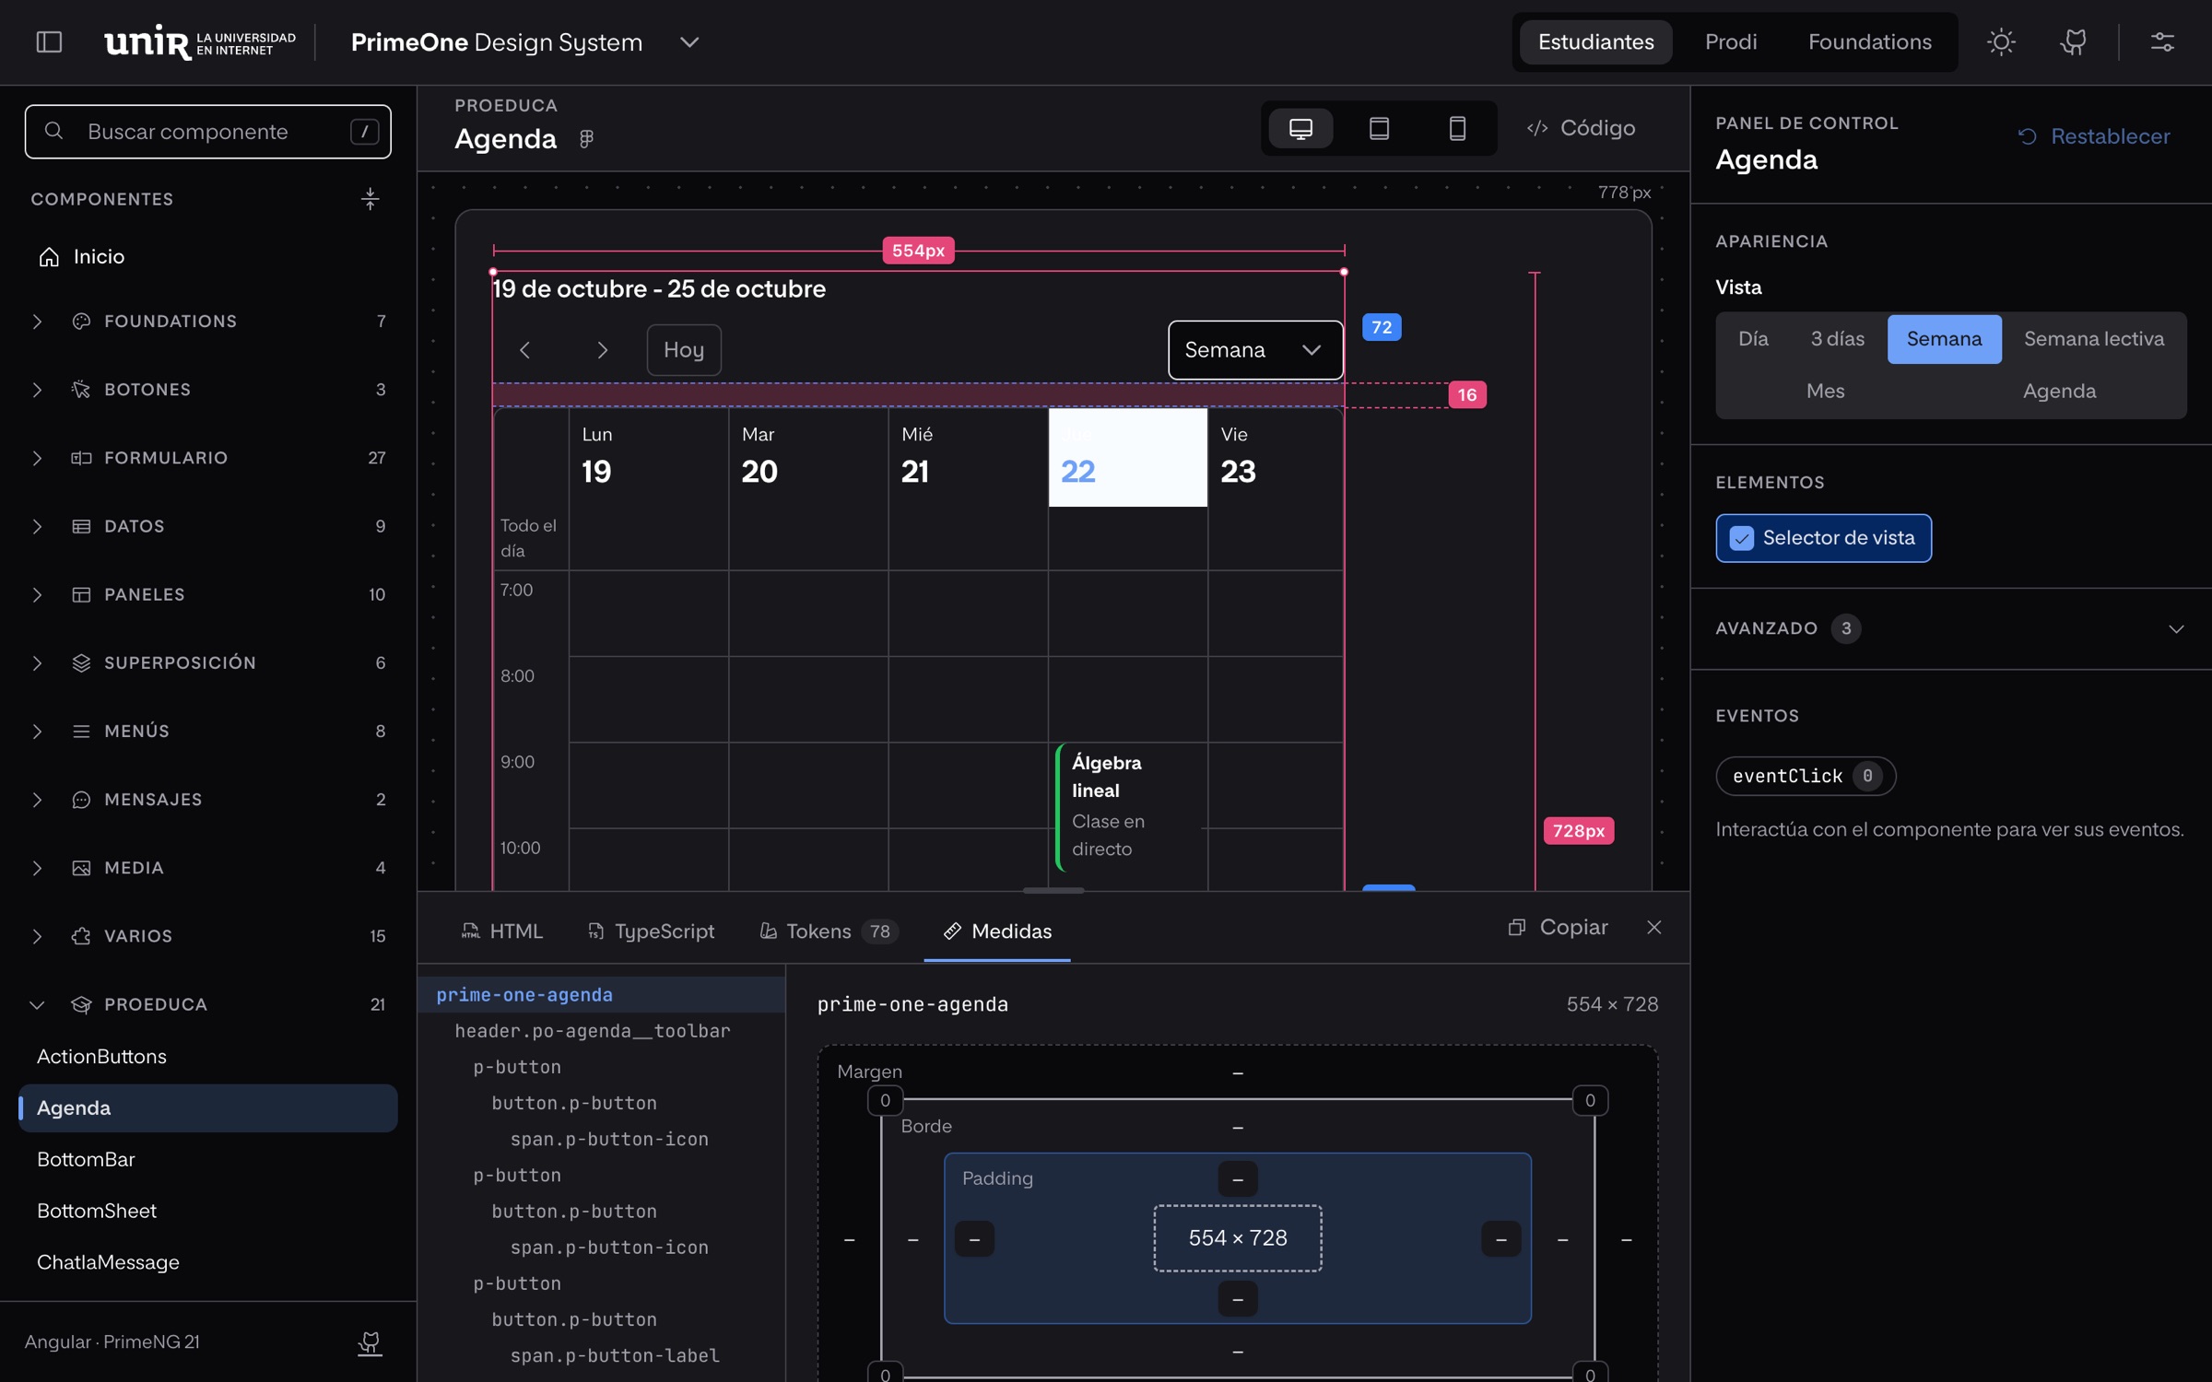
Task: Select desktop viewport icon
Action: [x=1300, y=128]
